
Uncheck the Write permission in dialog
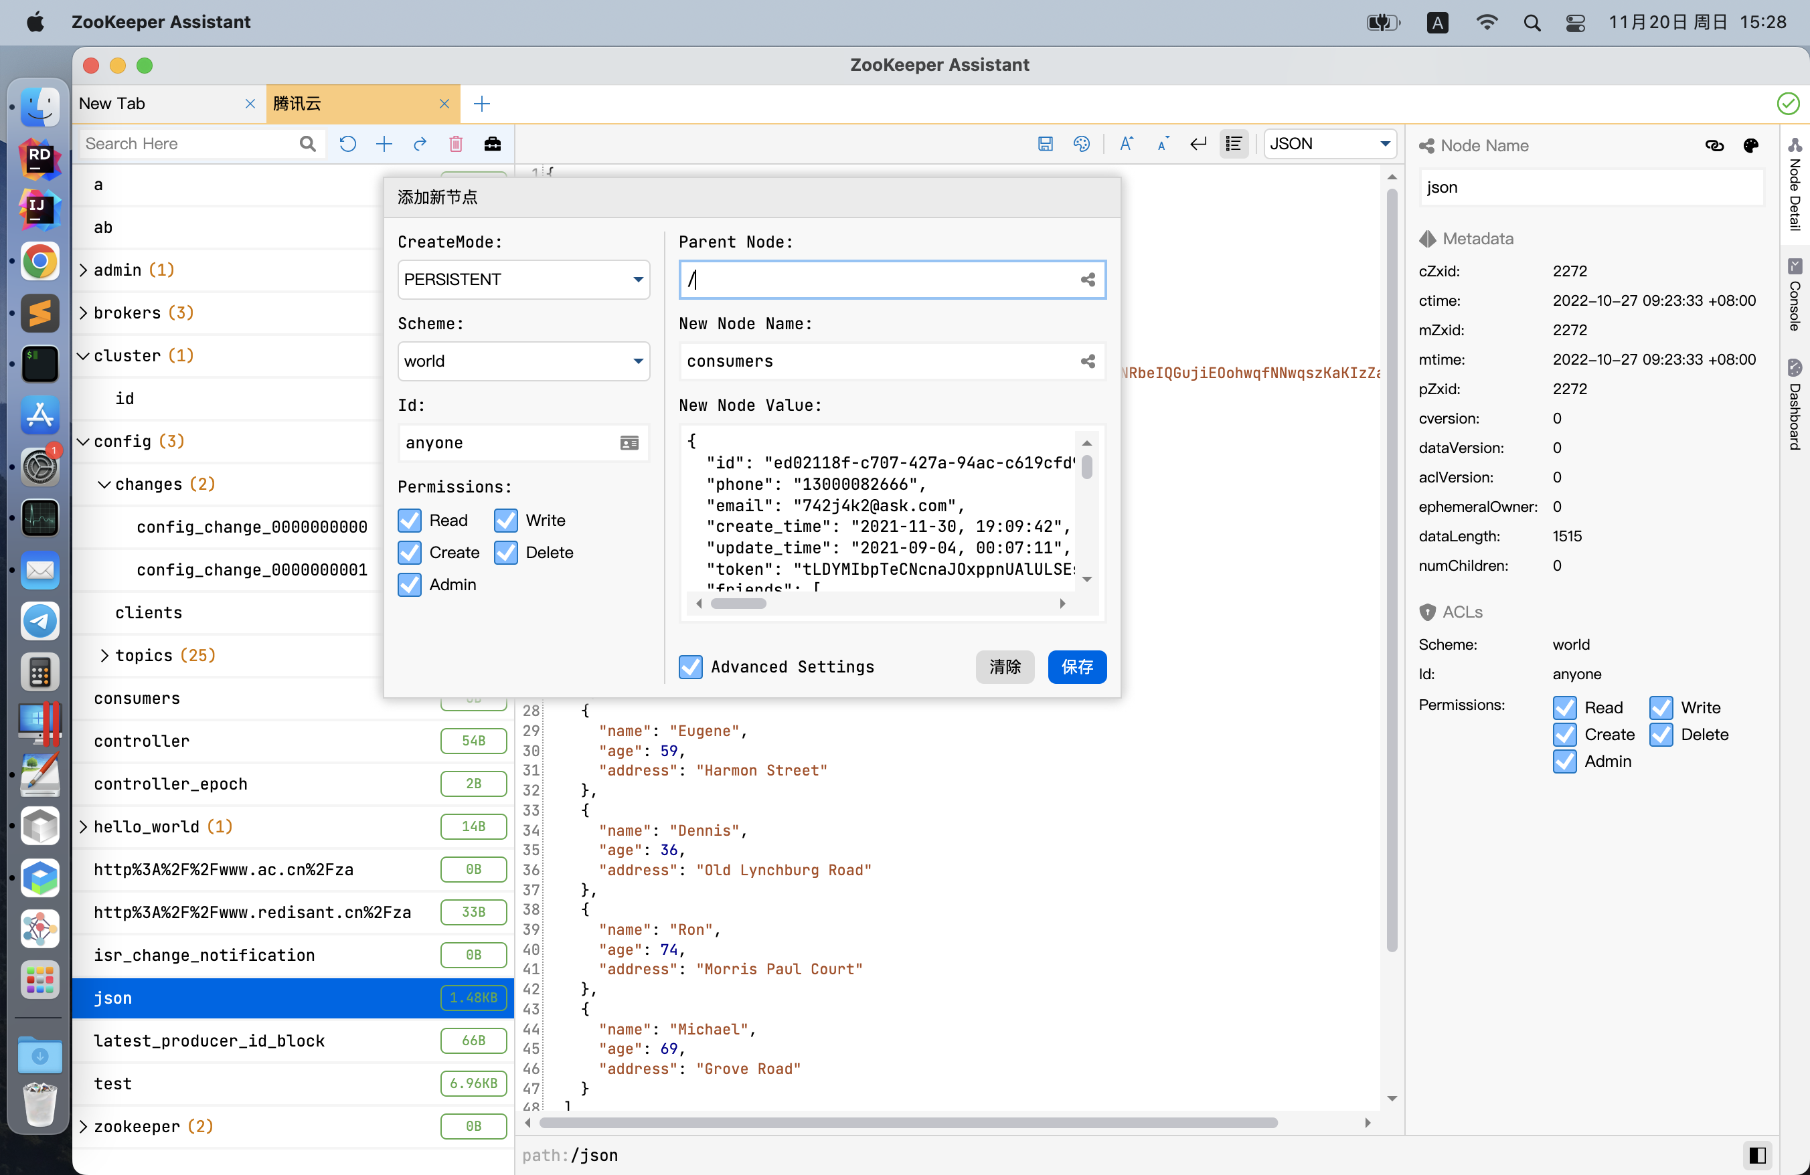point(506,520)
